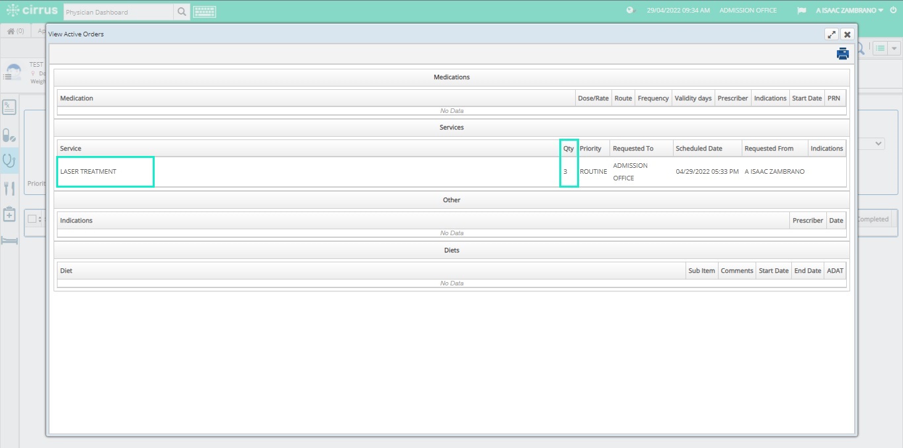The width and height of the screenshot is (903, 448).
Task: Click the power logout icon
Action: pos(893,11)
